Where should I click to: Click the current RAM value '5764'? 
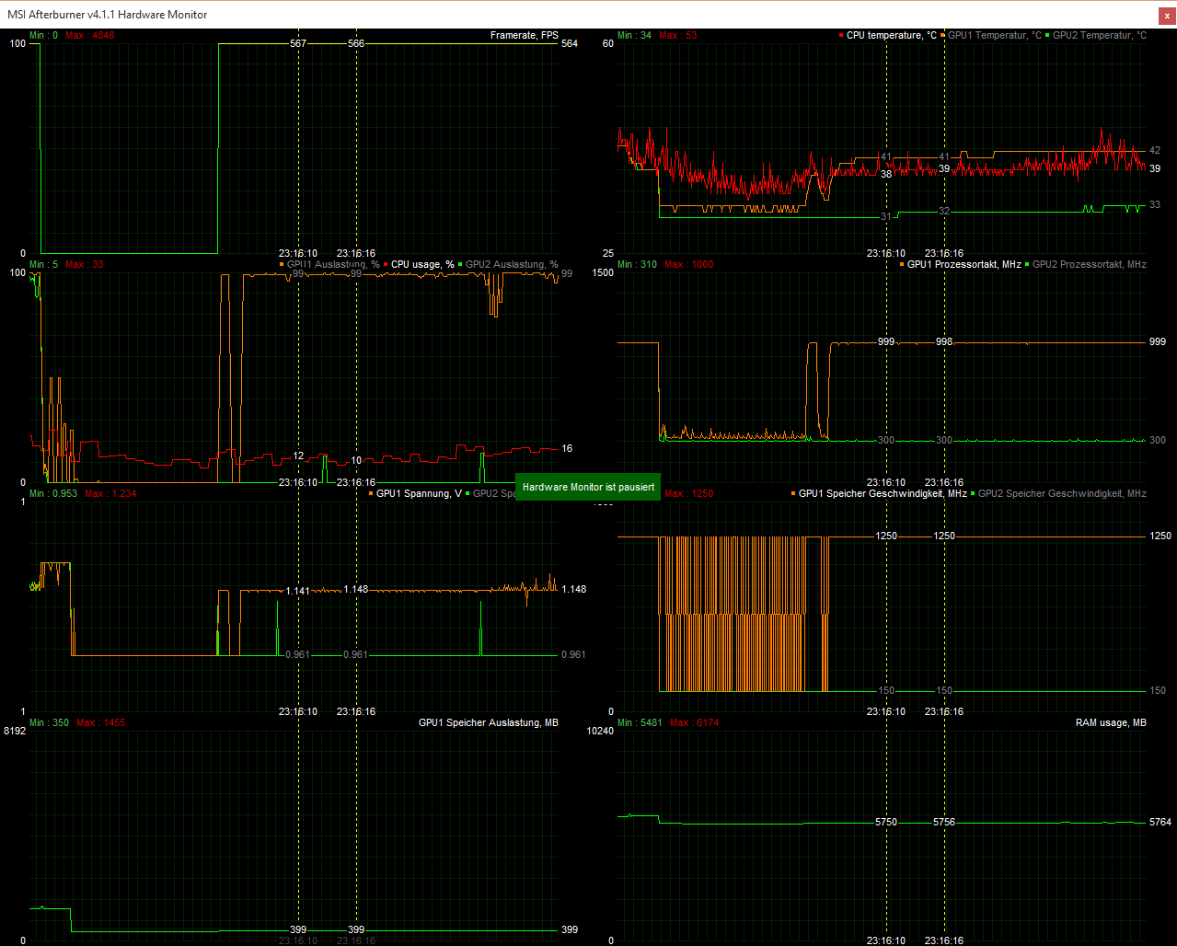1160,822
